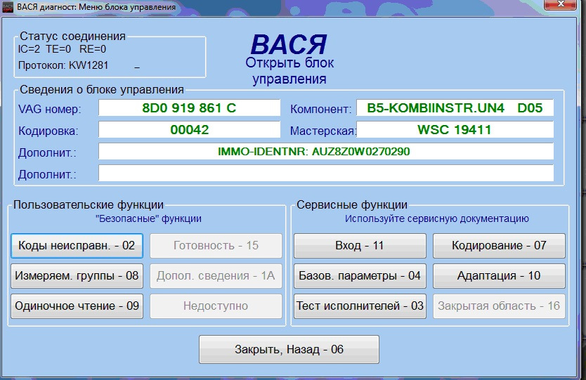Click the ВАСЯ app icon in title bar
Image resolution: width=586 pixels, height=380 pixels.
click(8, 7)
